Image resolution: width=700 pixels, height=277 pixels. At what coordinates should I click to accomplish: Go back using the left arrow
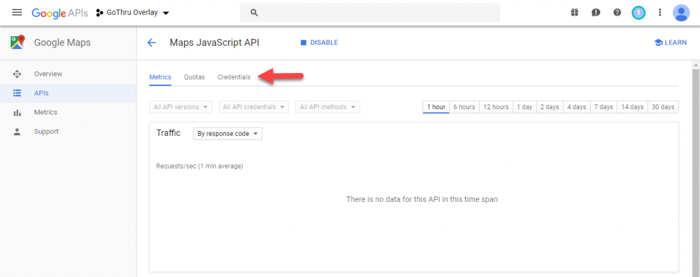coord(152,43)
